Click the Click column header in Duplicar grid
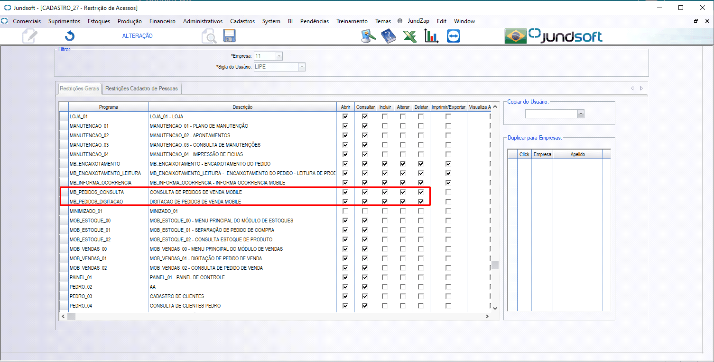The height and width of the screenshot is (362, 714). (524, 154)
